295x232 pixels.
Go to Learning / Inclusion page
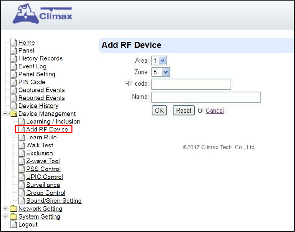53,122
